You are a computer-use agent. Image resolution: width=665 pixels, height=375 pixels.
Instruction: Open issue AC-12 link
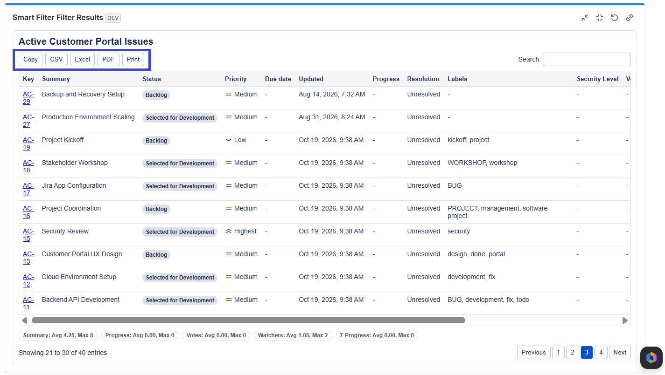pos(28,280)
